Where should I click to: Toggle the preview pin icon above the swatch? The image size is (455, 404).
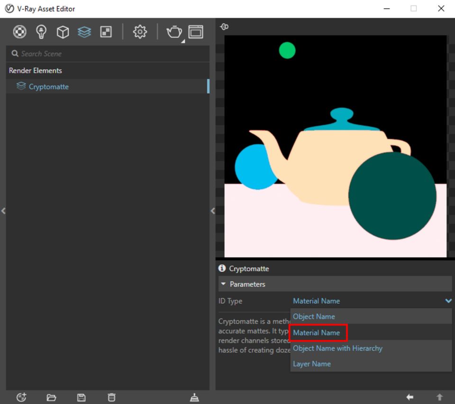(x=224, y=27)
